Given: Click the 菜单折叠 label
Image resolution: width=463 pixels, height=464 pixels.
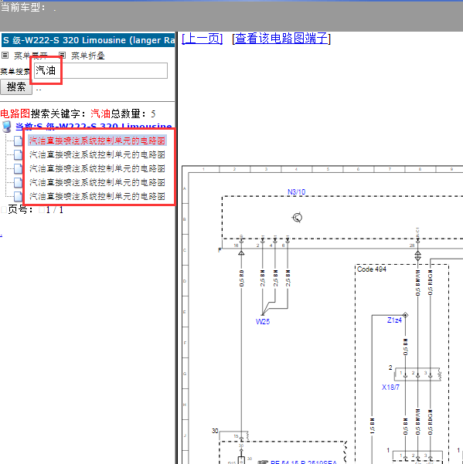Looking at the screenshot, I should (88, 56).
